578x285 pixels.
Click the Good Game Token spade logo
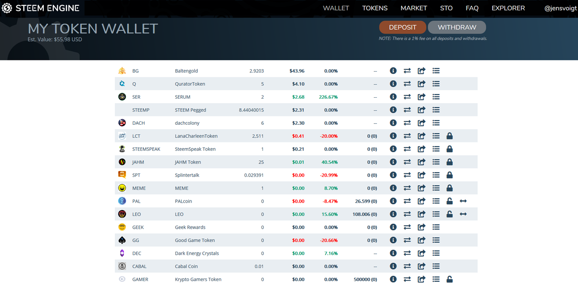(122, 240)
